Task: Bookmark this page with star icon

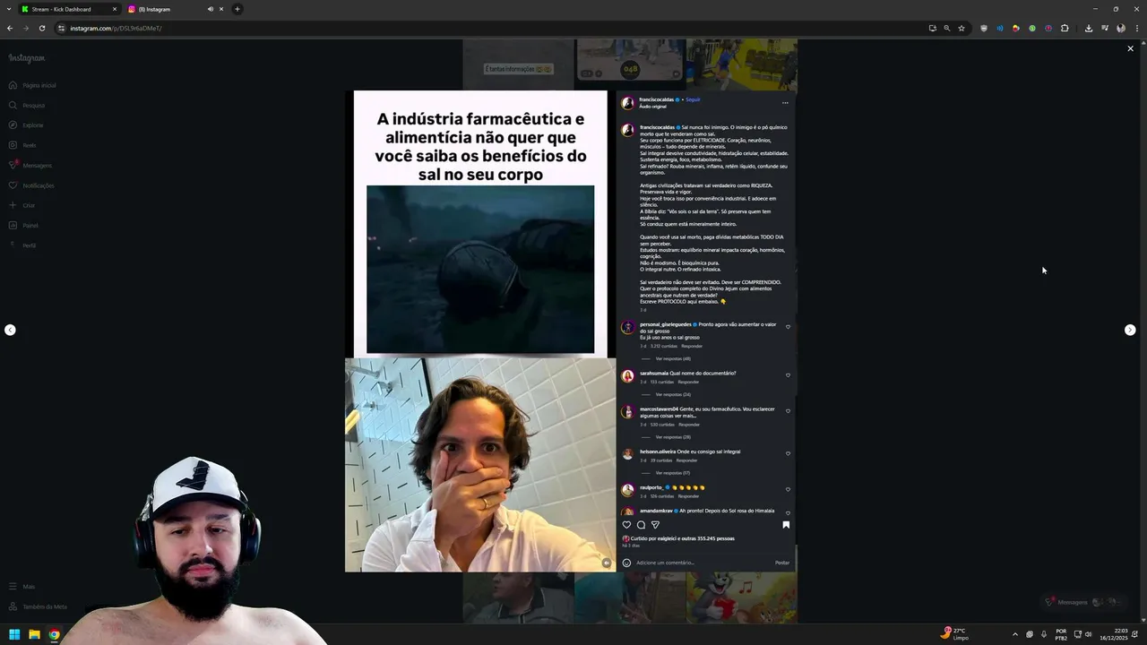Action: [962, 28]
